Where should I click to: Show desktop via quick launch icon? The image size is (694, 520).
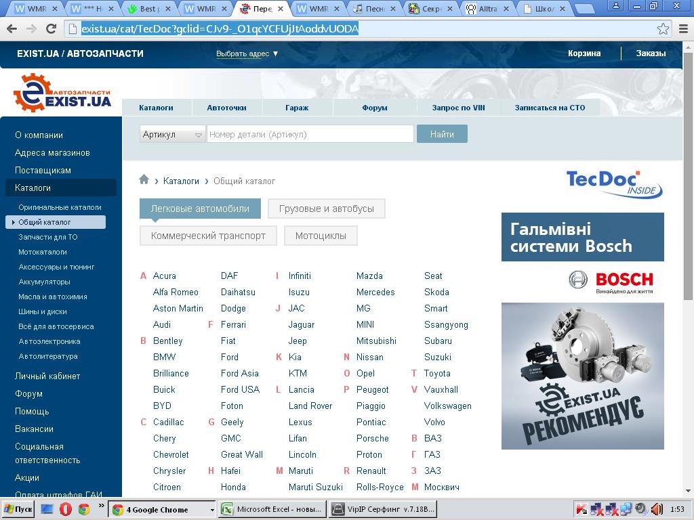point(47,509)
